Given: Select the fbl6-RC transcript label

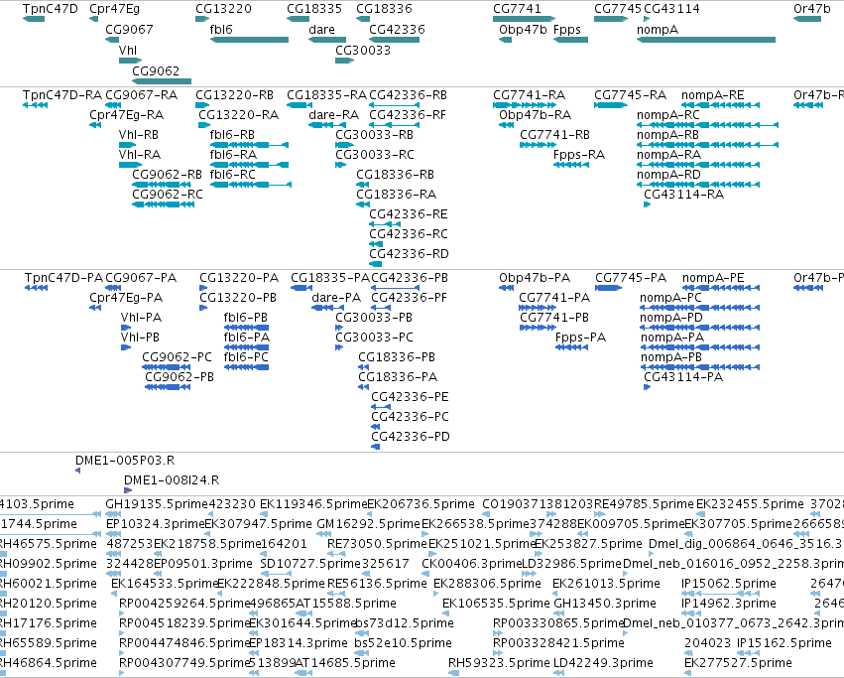Looking at the screenshot, I should click(232, 175).
